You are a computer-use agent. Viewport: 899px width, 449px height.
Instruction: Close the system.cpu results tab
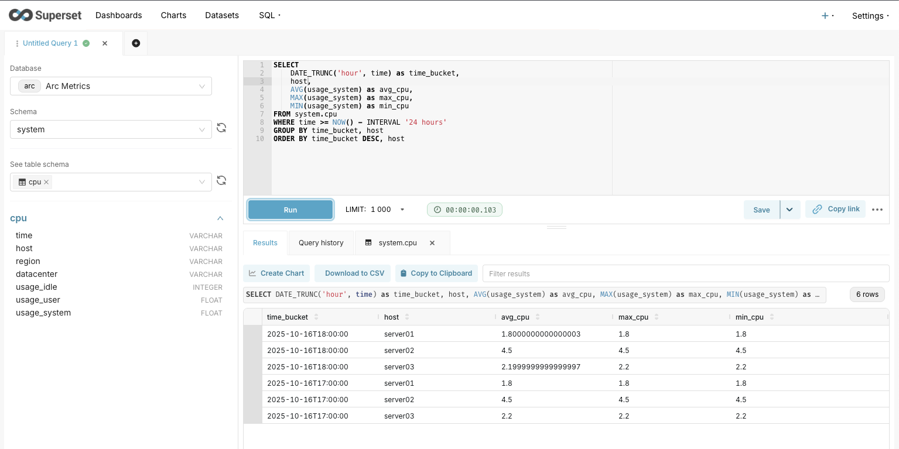click(432, 243)
